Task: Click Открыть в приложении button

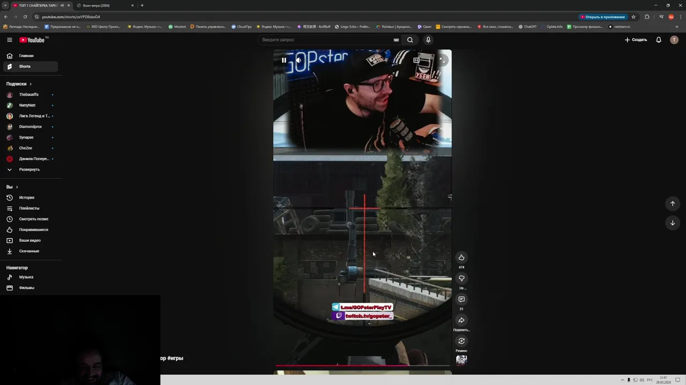Action: (603, 17)
